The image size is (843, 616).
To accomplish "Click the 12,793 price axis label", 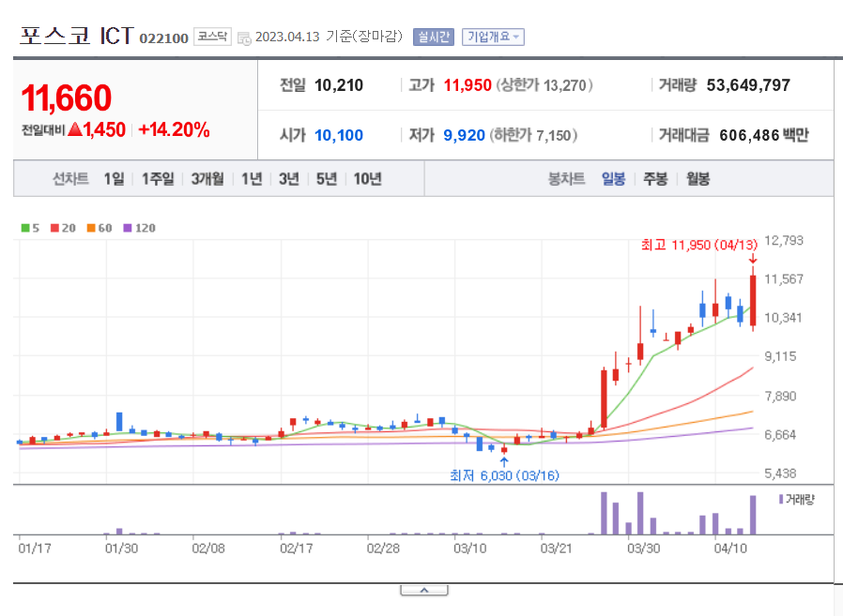I will 783,241.
